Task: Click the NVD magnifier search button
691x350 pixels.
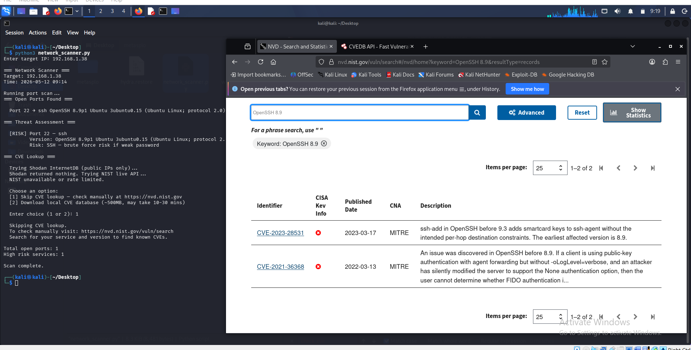Action: pos(477,112)
